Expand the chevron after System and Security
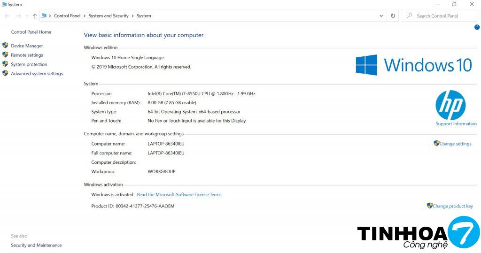This screenshot has width=481, height=253. point(132,16)
